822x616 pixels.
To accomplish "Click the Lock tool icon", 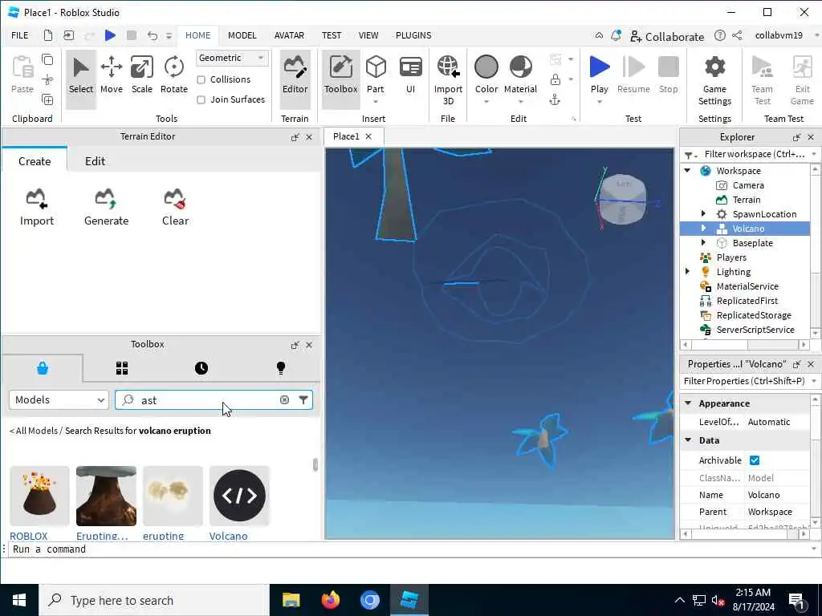I will click(x=555, y=79).
